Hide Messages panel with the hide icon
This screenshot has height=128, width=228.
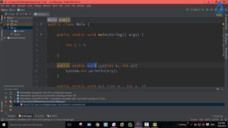tap(222, 89)
